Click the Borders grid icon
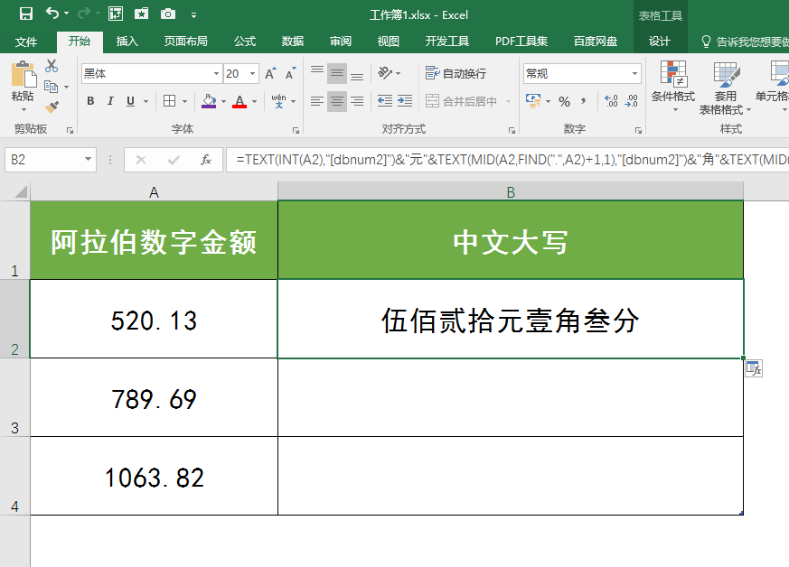The image size is (789, 567). pyautogui.click(x=170, y=101)
